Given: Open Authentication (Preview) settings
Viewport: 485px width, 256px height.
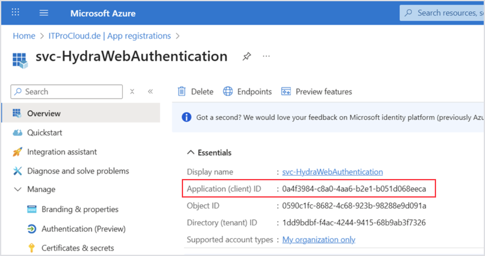Looking at the screenshot, I should [x=83, y=229].
